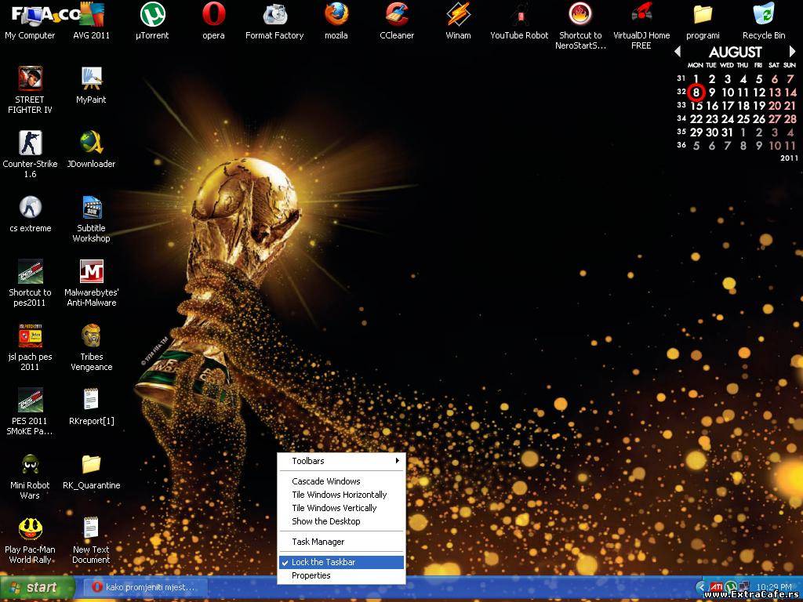This screenshot has height=602, width=803.
Task: Select Tribes Vengeance game icon
Action: pos(91,347)
